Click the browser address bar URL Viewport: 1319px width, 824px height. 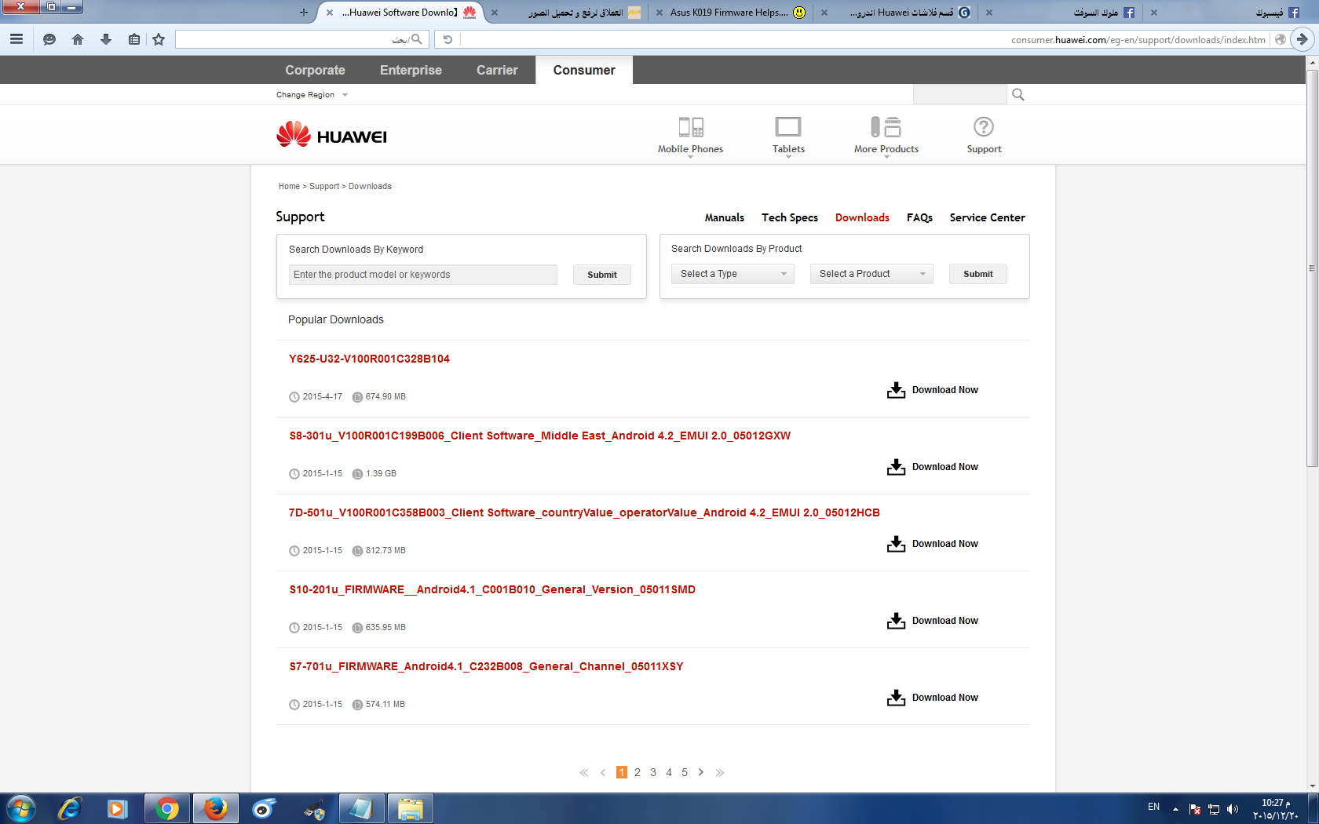pyautogui.click(x=1138, y=39)
